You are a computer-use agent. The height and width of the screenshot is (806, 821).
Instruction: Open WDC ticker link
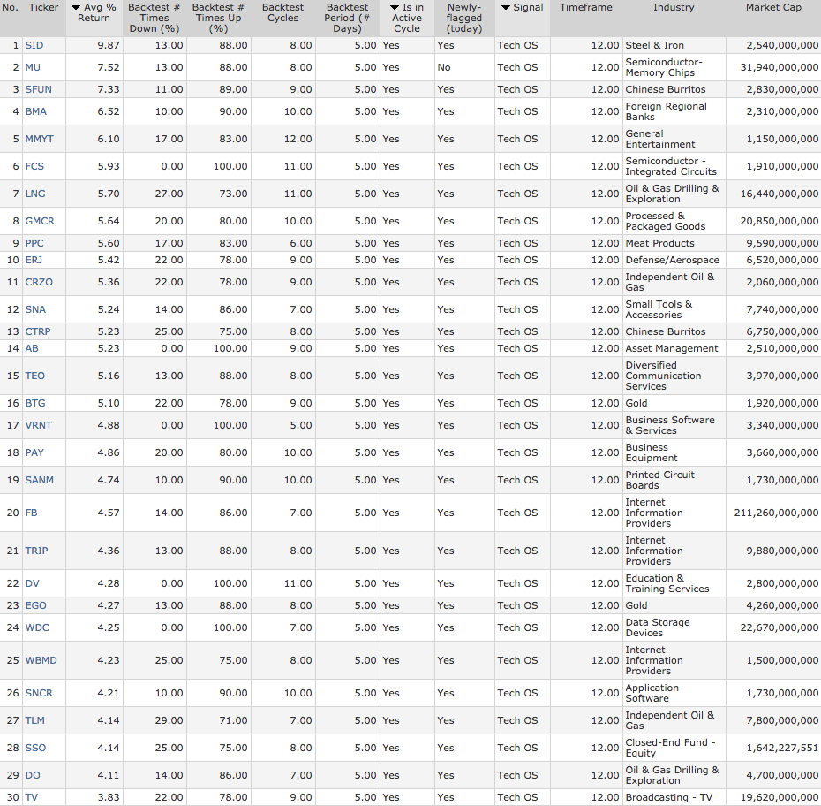coord(37,627)
